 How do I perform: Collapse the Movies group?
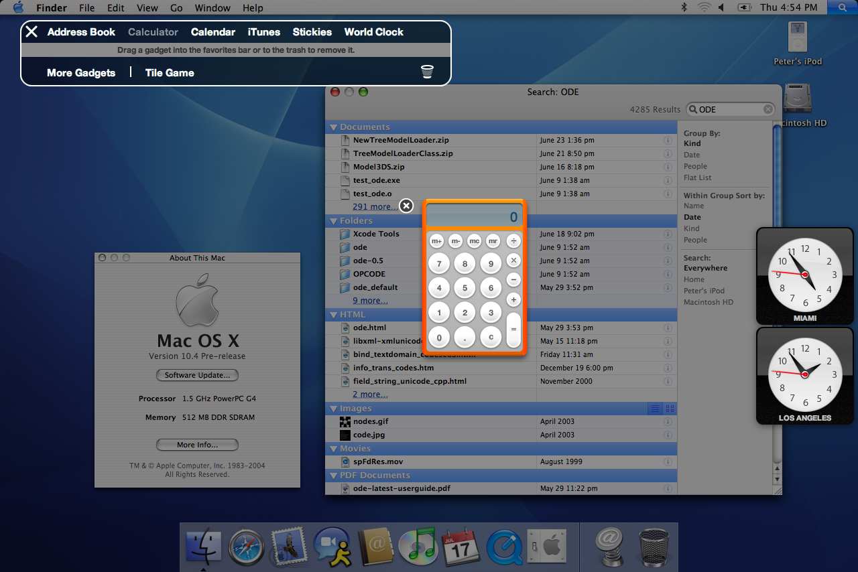(333, 449)
